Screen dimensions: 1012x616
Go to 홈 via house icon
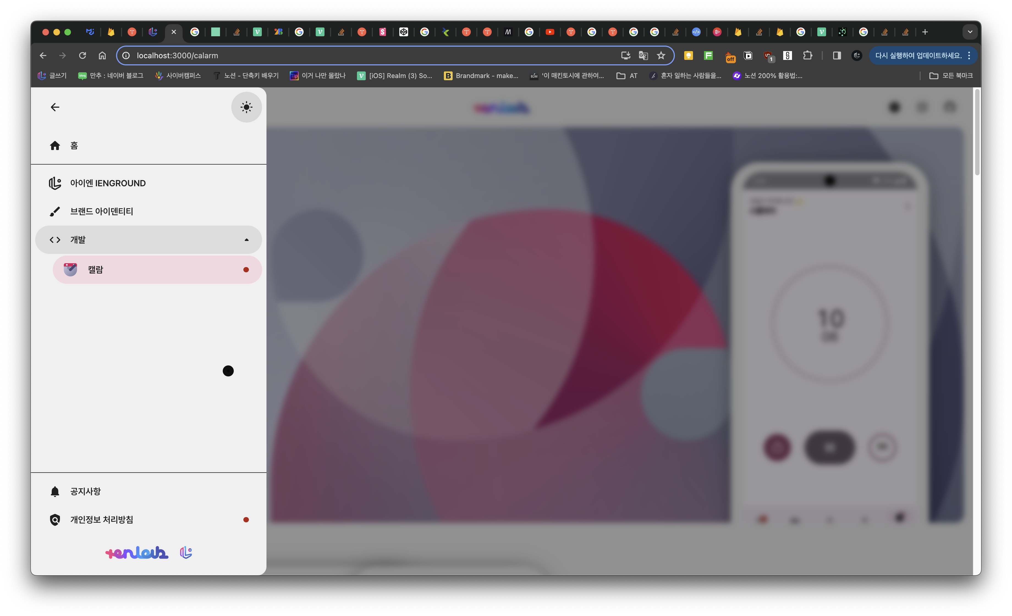click(55, 146)
